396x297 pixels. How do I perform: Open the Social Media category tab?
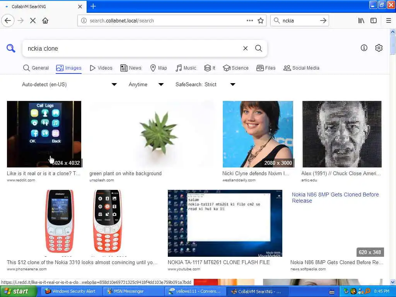301,68
